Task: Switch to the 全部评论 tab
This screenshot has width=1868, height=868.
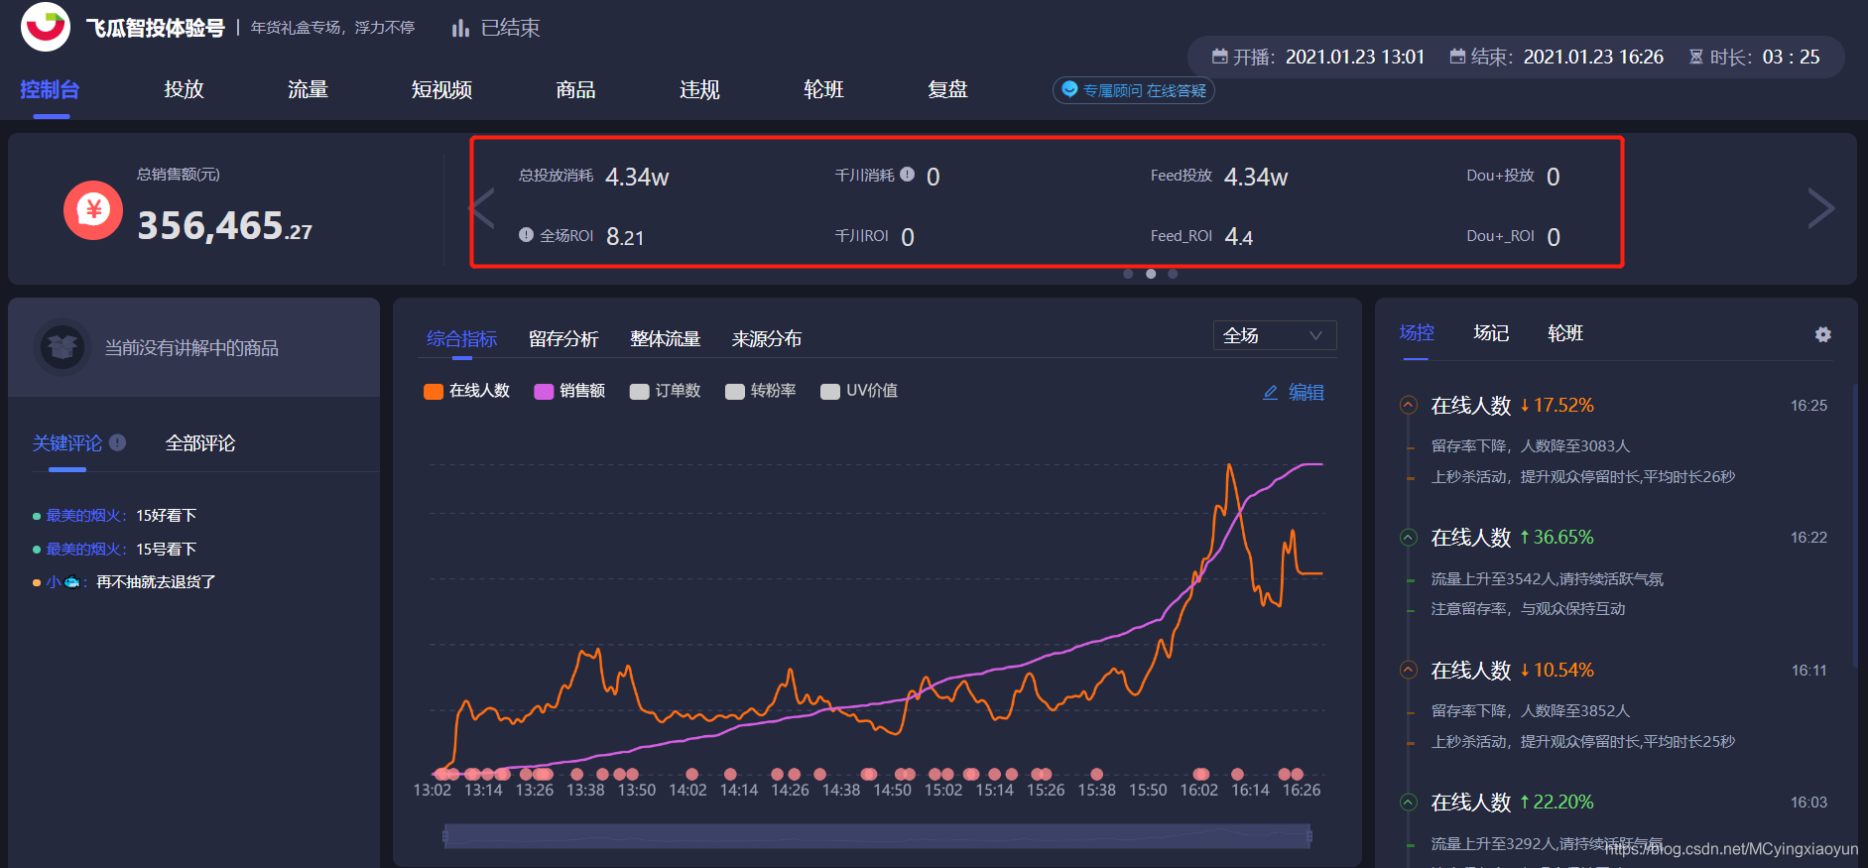Action: (x=200, y=443)
